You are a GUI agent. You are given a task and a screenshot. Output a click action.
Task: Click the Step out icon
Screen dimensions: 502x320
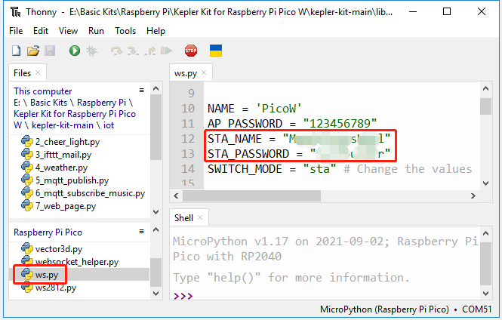149,51
